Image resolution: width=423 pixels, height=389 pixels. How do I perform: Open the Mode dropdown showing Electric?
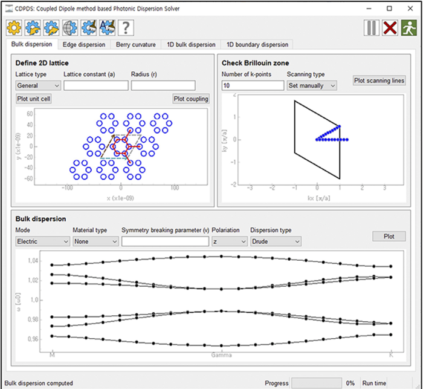tap(42, 241)
